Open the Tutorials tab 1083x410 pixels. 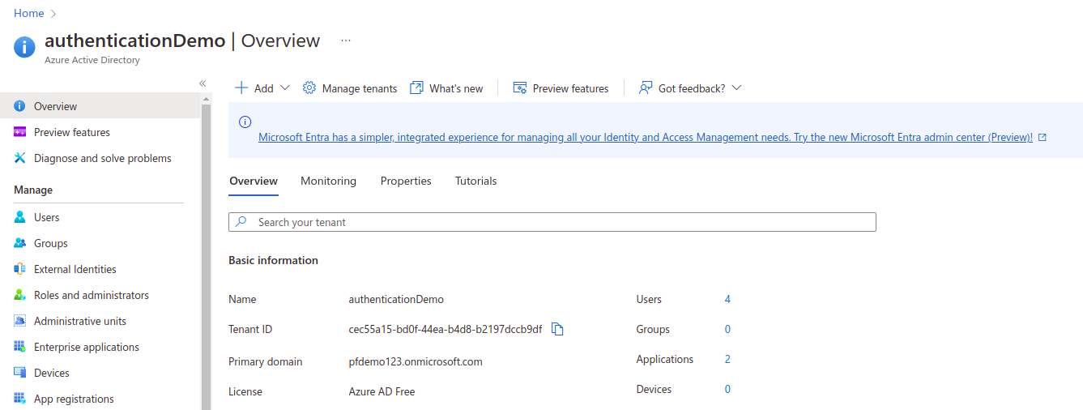(476, 181)
